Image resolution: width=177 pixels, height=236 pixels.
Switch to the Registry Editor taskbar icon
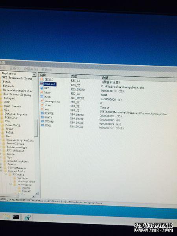28,218
